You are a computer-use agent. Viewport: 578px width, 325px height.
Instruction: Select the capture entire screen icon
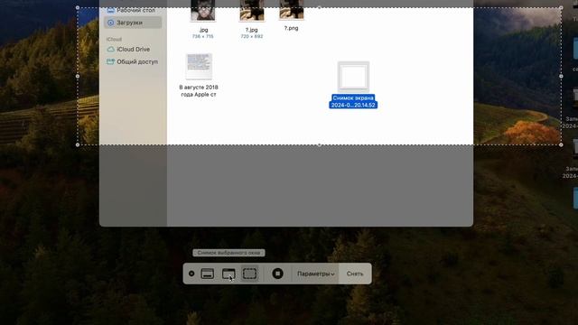click(207, 274)
